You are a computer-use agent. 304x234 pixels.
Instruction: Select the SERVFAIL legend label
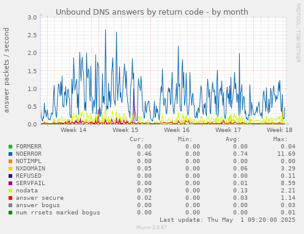(x=31, y=183)
